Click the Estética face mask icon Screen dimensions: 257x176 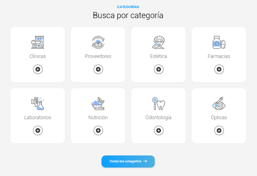tap(158, 42)
